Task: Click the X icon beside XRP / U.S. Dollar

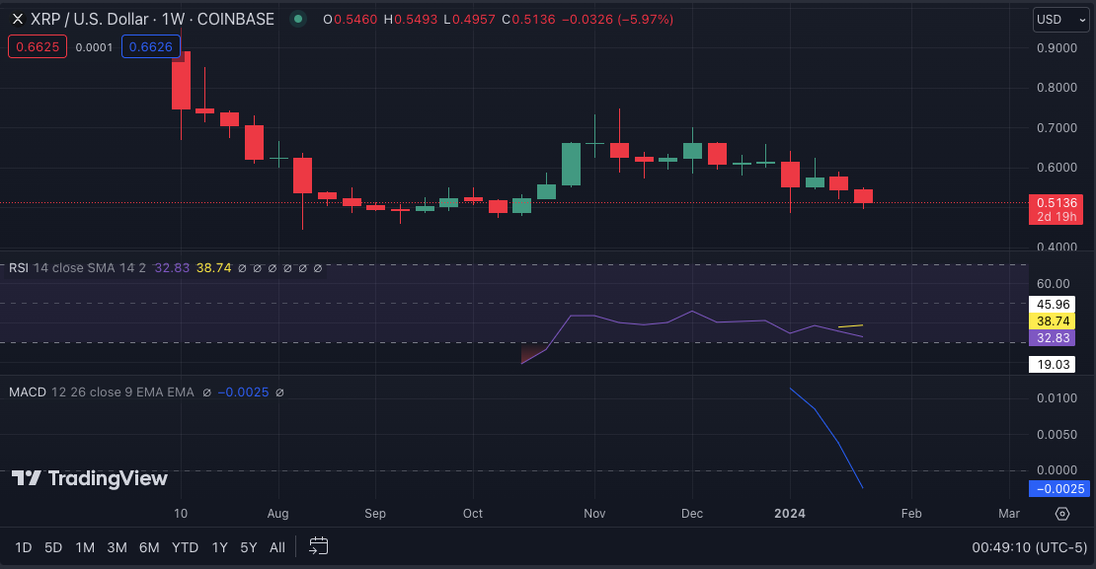Action: [x=18, y=20]
